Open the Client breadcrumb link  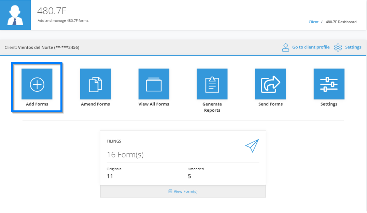click(x=313, y=22)
